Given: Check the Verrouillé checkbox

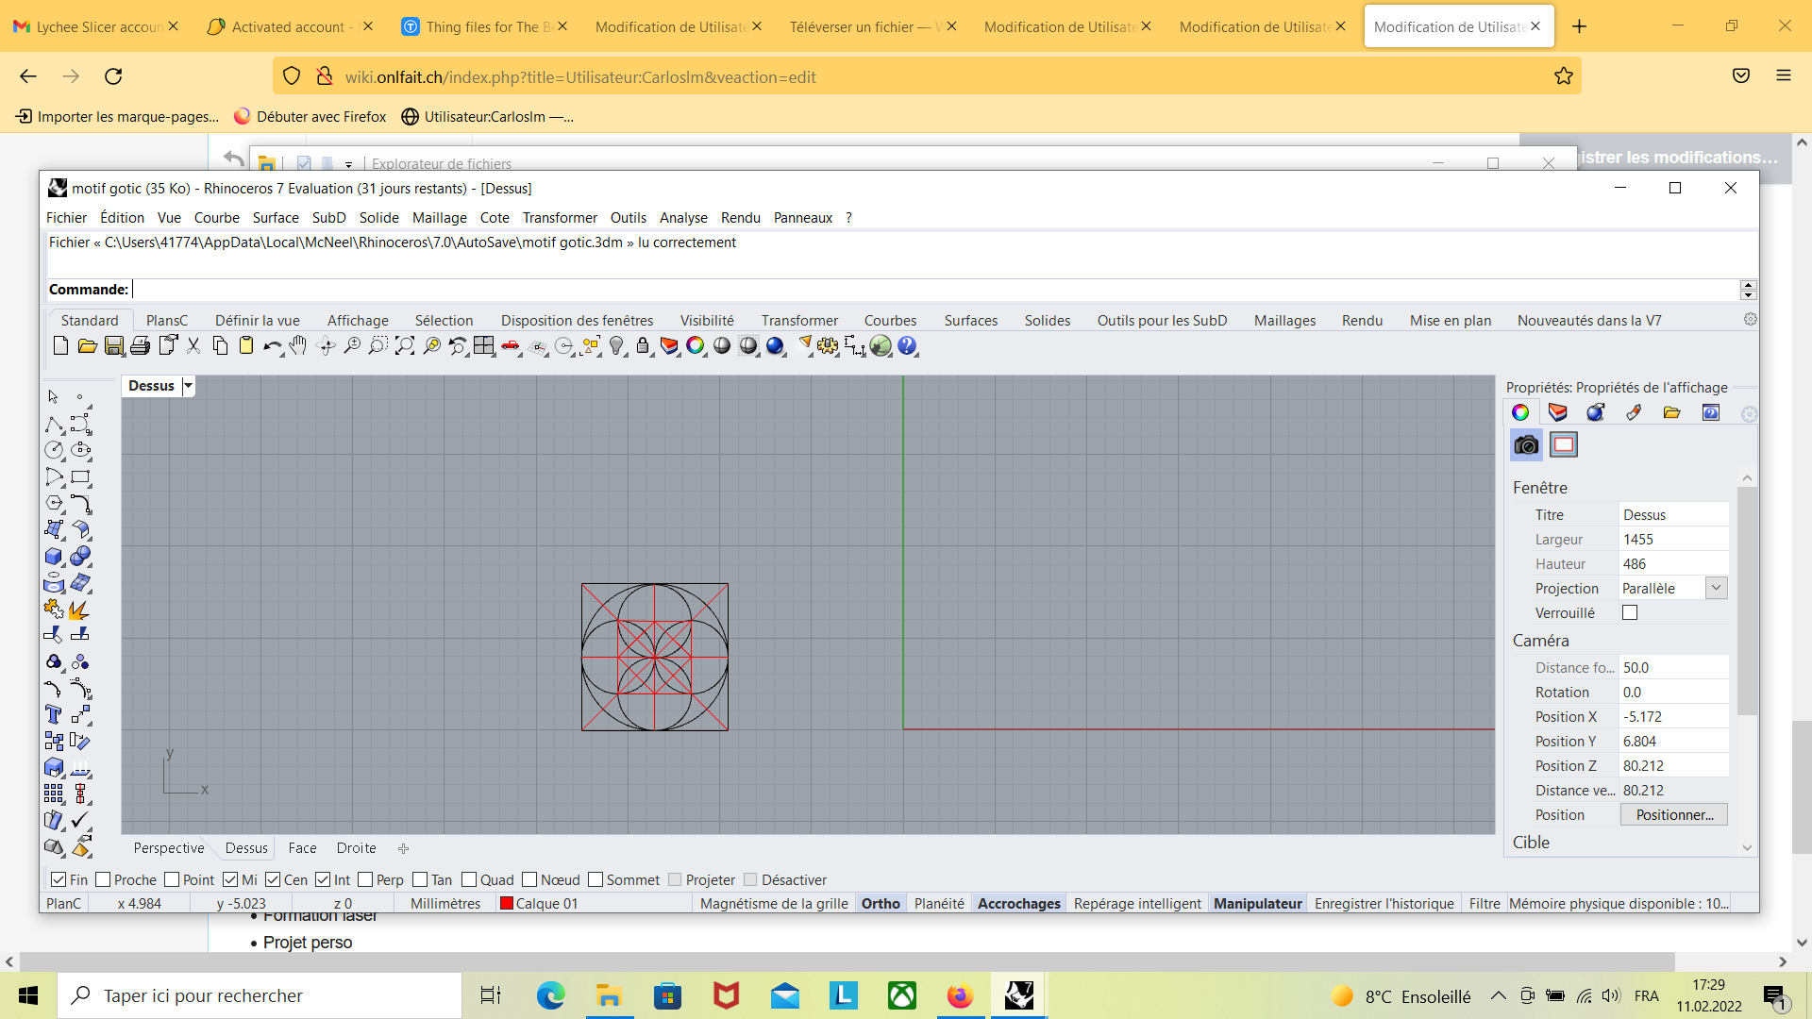Looking at the screenshot, I should (1630, 612).
